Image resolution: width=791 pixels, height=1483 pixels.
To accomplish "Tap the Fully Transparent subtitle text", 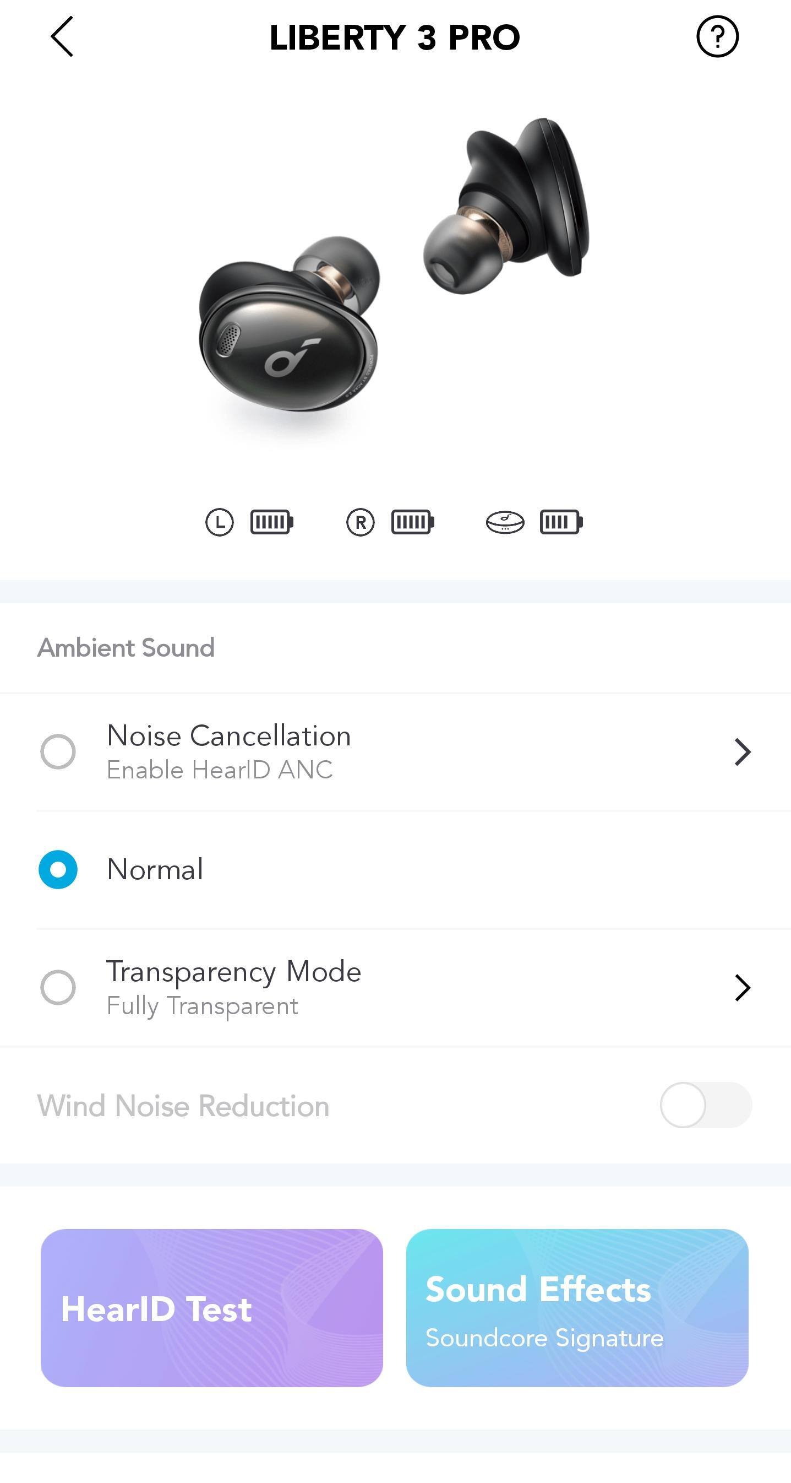I will point(203,1006).
